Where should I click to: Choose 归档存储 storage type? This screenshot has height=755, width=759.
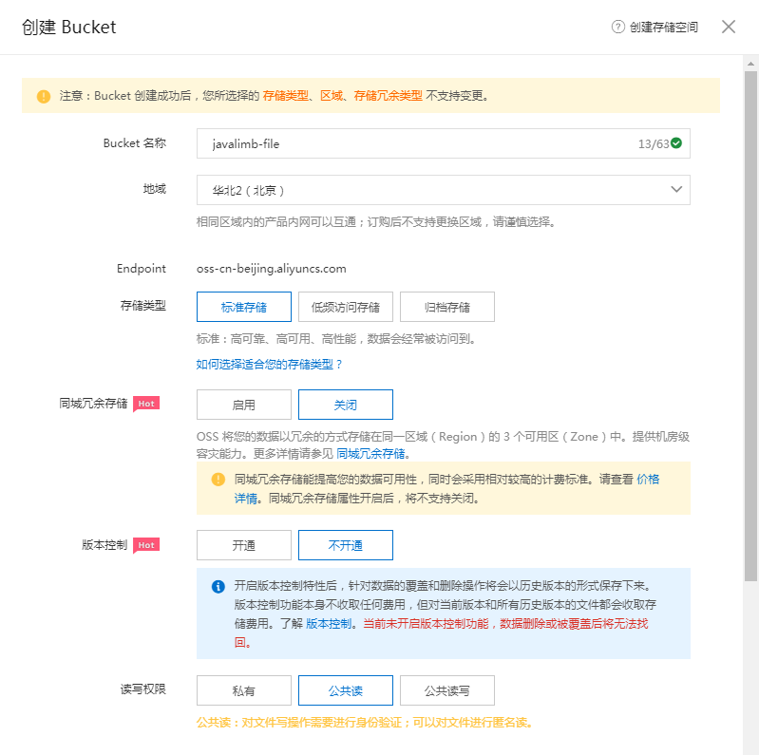(446, 307)
